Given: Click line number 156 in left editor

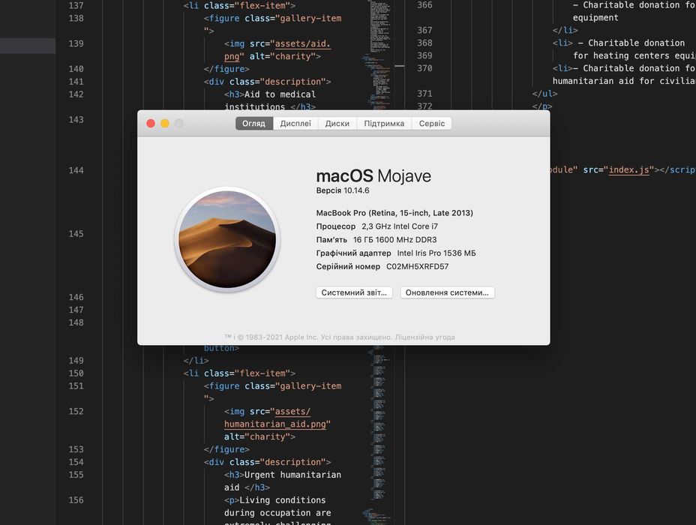Looking at the screenshot, I should 76,500.
